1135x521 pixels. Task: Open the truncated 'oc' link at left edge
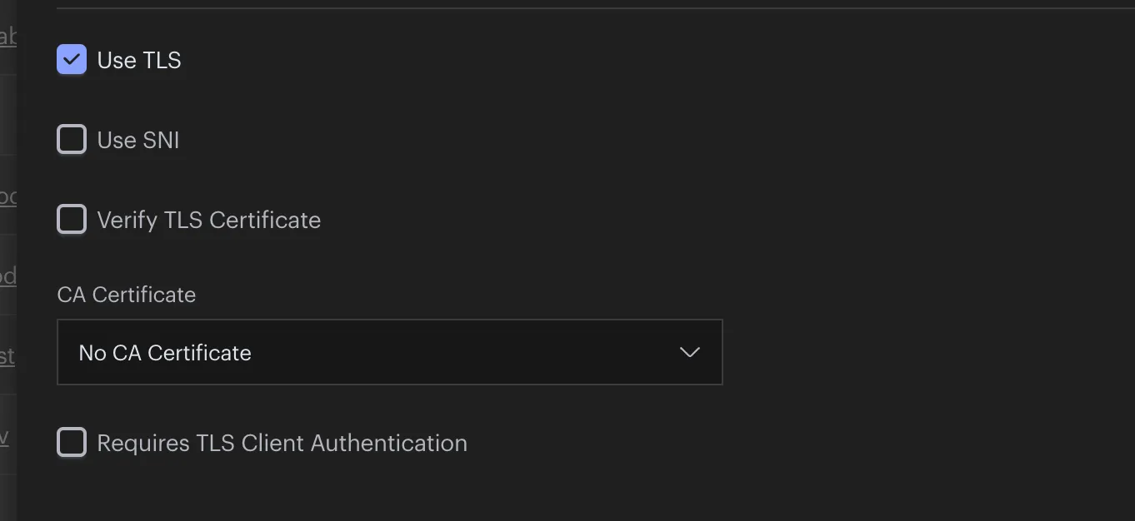(x=8, y=196)
